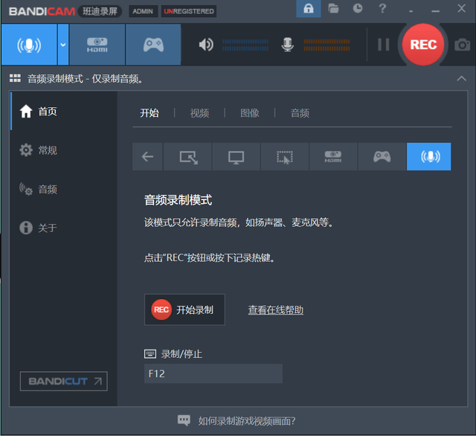Open the scheduled recording clock icon

click(x=358, y=8)
